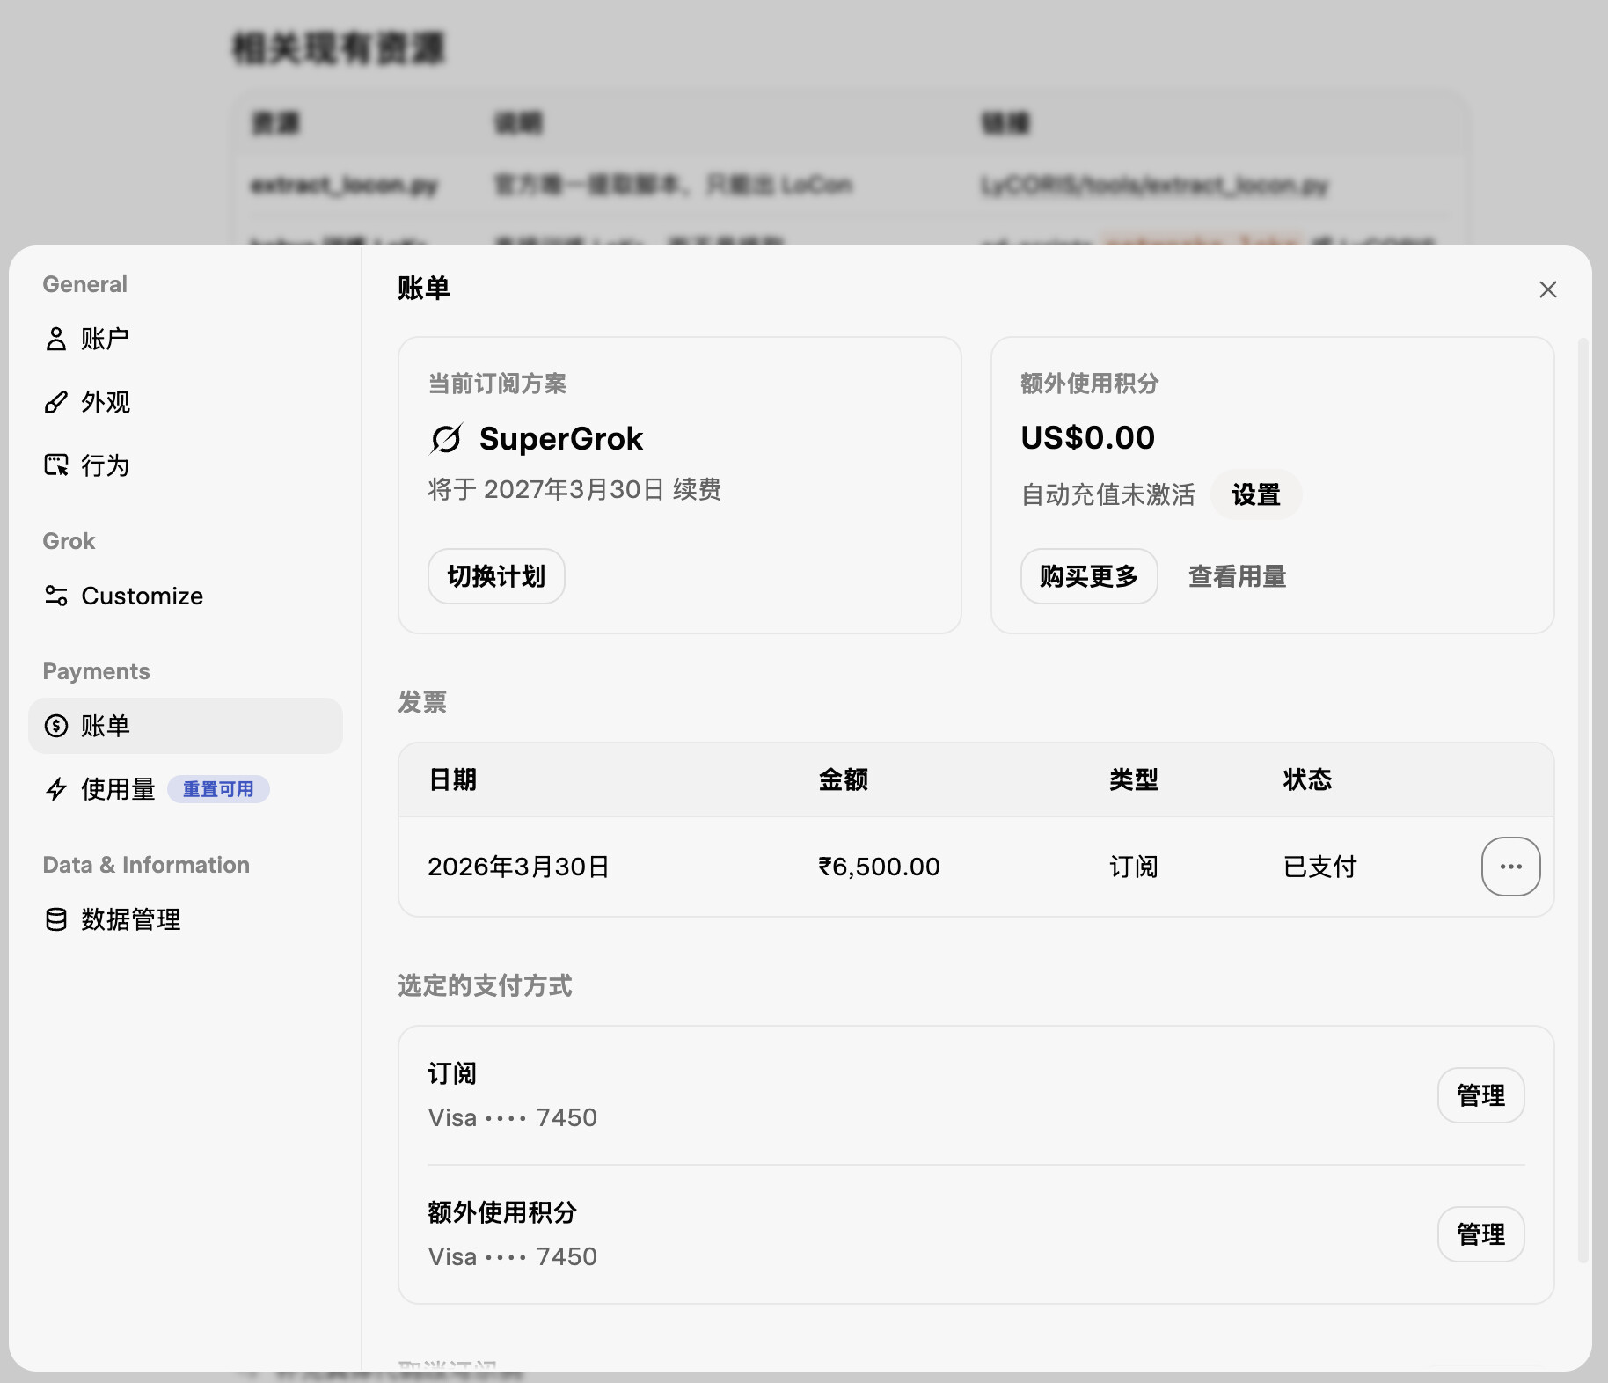This screenshot has height=1383, width=1608.
Task: Close the billing settings dialog
Action: point(1547,289)
